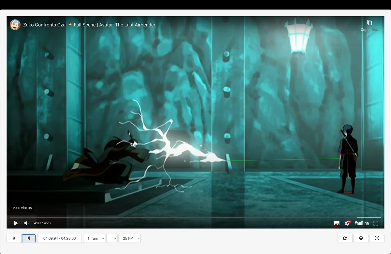Open the Zuko Confronts Ozai video title link
Screen dimensions: 391x254
89,25
